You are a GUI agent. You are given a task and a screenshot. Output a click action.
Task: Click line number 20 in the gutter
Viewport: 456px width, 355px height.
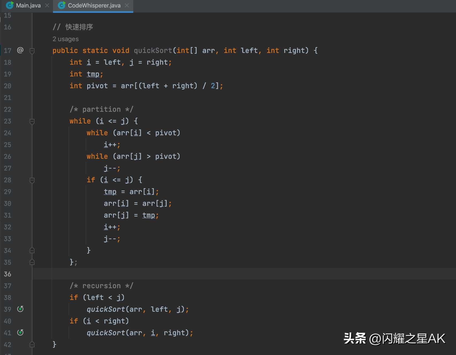pos(7,86)
